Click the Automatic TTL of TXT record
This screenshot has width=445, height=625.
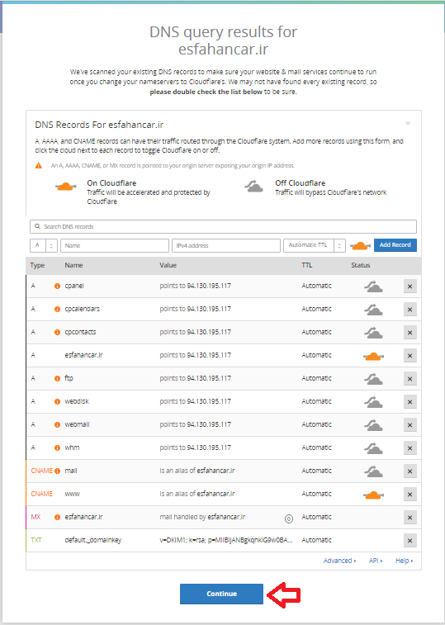point(316,541)
